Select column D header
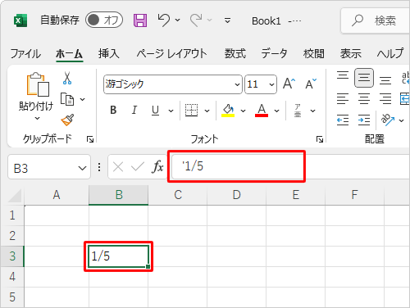410x308 pixels. click(236, 195)
